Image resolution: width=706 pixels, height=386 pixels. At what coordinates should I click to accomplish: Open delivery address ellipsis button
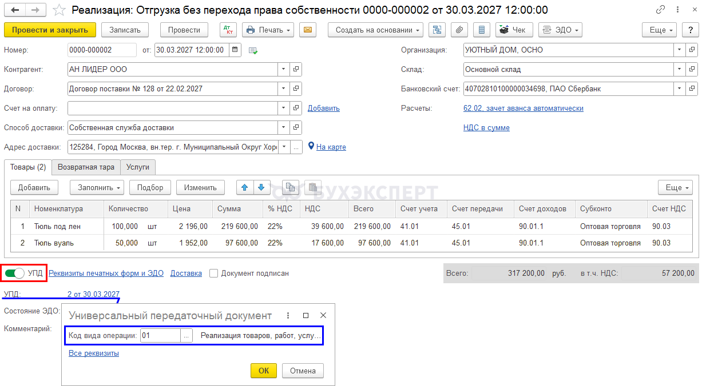[296, 147]
